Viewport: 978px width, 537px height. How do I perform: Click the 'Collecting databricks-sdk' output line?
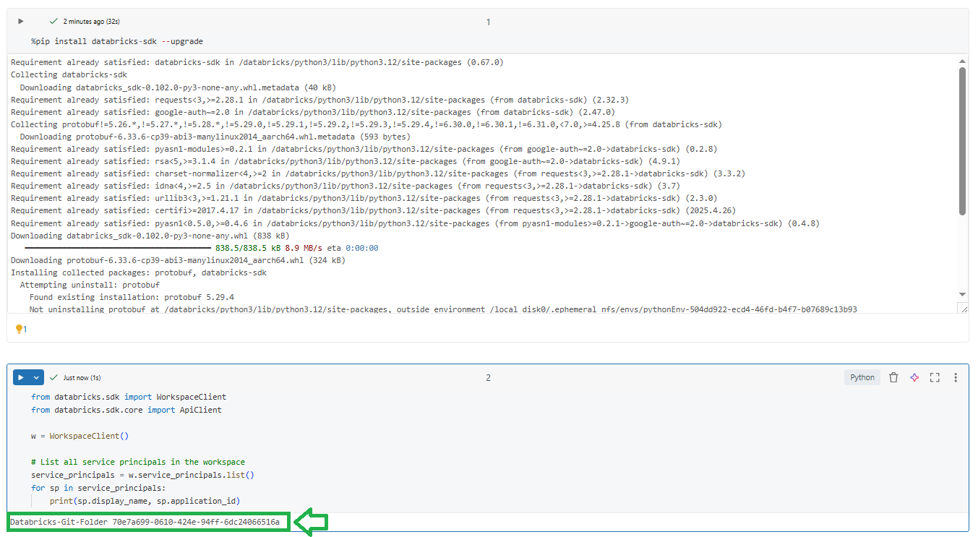click(x=69, y=74)
